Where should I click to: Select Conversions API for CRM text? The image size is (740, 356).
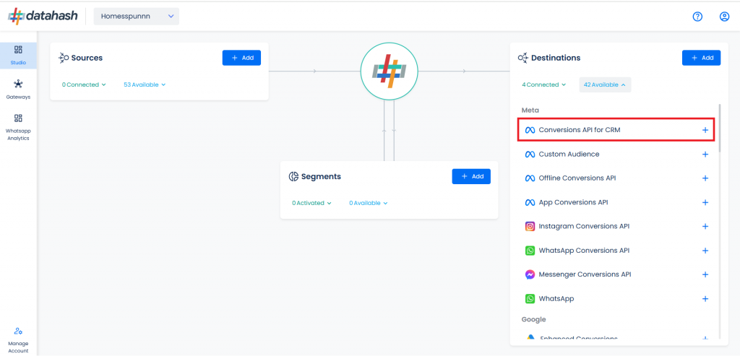[580, 130]
